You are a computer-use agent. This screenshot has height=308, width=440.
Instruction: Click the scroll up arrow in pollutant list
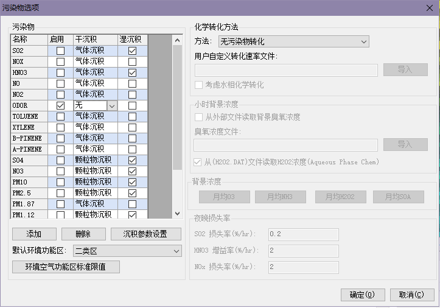(x=178, y=40)
